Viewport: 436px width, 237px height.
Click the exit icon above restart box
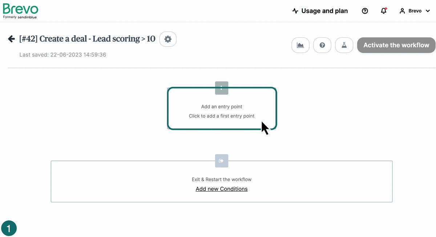(222, 161)
